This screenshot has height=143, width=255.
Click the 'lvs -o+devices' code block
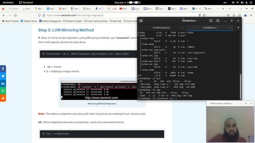102,134
